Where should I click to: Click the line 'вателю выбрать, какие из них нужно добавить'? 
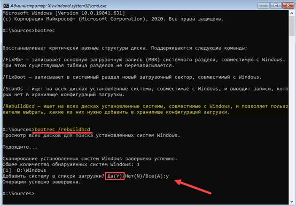pyautogui.click(x=116, y=112)
